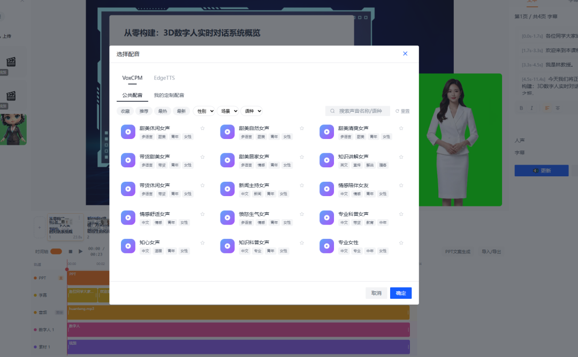The width and height of the screenshot is (578, 357).
Task: Click the red playhead marker
Action: coord(67,269)
